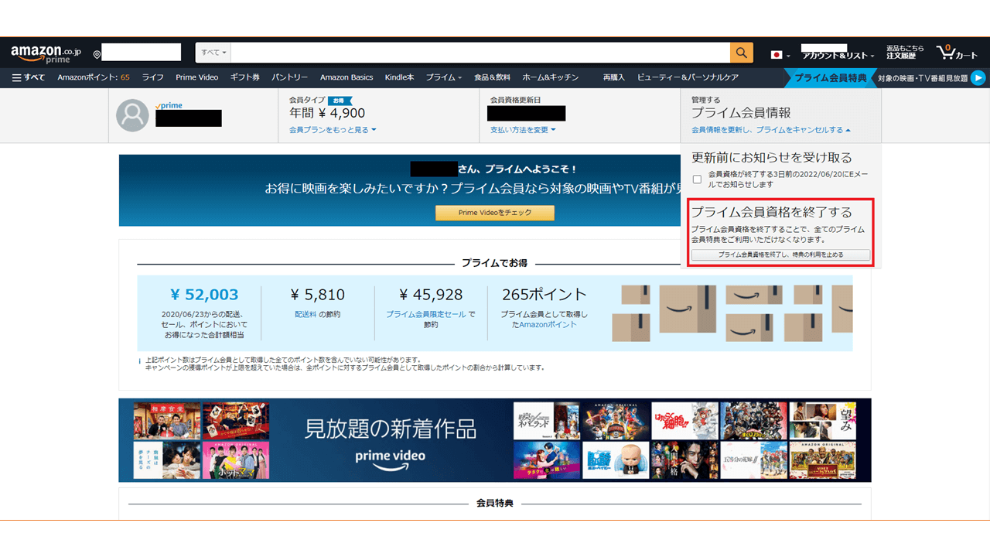Click the blue play icon next to 対象の映画・TV番組見放題
This screenshot has height=557, width=990.
(x=978, y=77)
